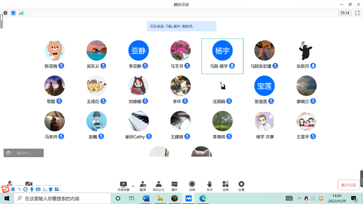Start recording with the 录制 icon

192,184
